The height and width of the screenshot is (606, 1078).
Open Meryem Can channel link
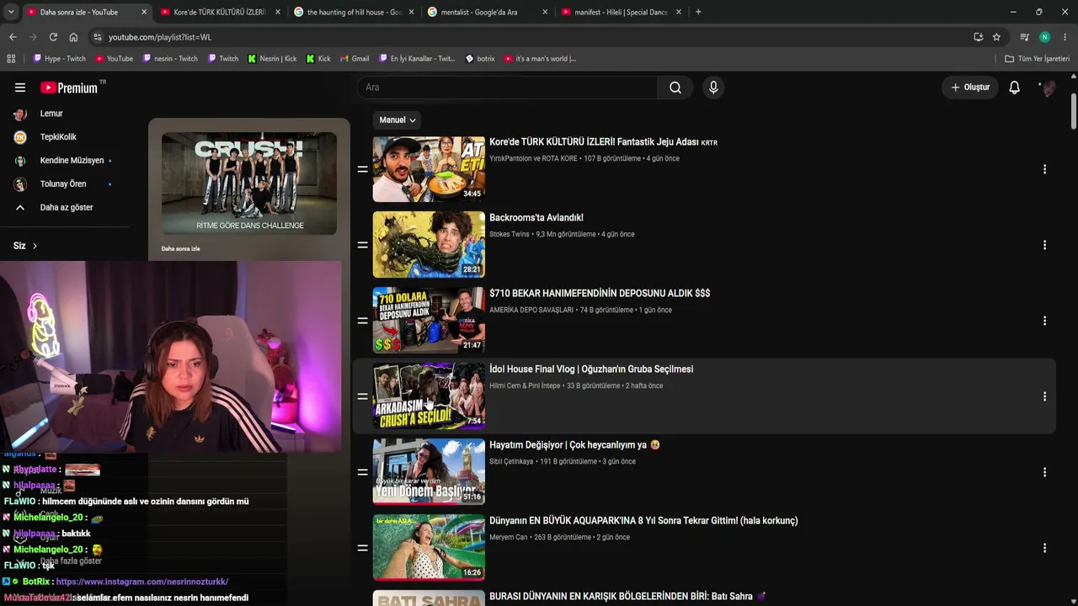click(x=508, y=537)
